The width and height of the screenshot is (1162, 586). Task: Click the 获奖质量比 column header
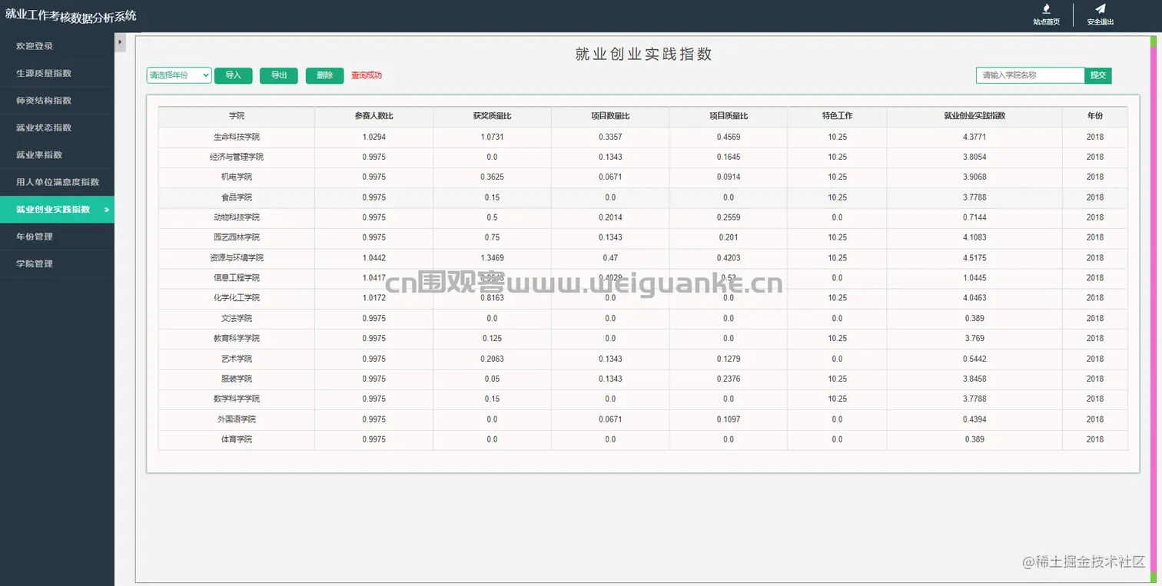tap(492, 116)
